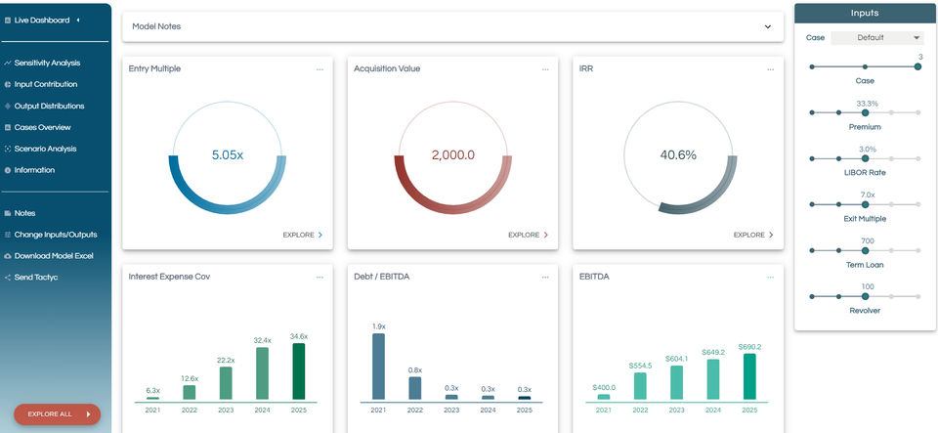Image resolution: width=938 pixels, height=433 pixels.
Task: Open three-dot menu on Acquisition Value card
Action: (545, 69)
